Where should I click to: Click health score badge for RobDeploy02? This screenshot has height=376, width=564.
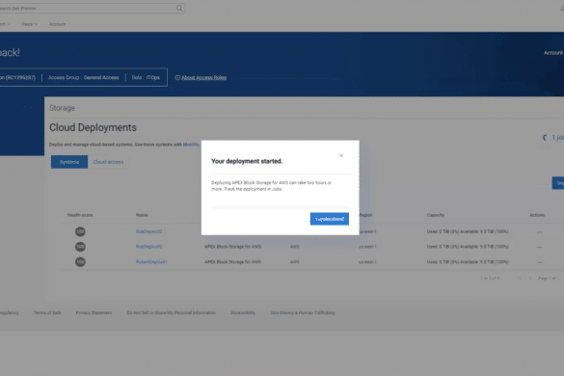point(80,231)
